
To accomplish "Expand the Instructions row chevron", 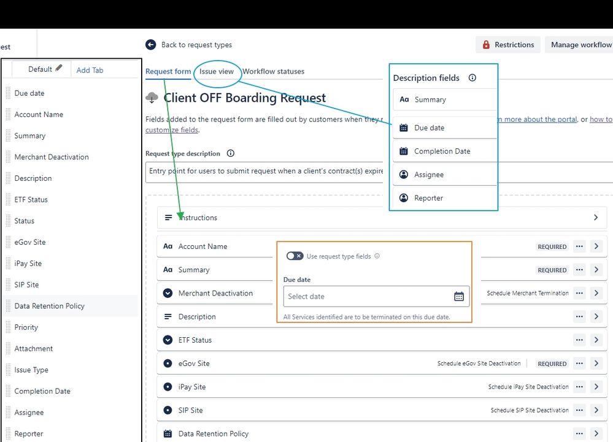I will [596, 218].
